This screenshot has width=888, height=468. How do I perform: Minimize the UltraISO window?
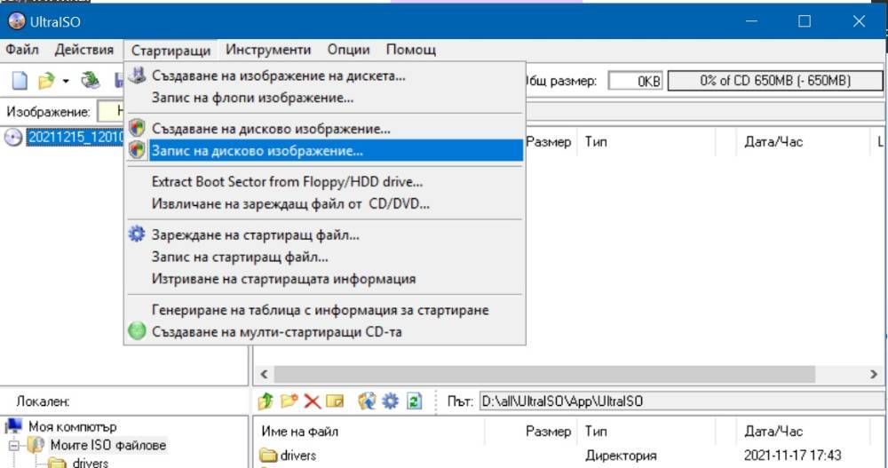coord(751,21)
